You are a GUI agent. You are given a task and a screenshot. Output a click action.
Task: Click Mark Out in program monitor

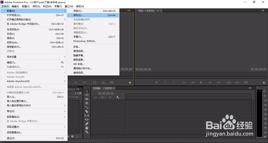tap(174, 82)
